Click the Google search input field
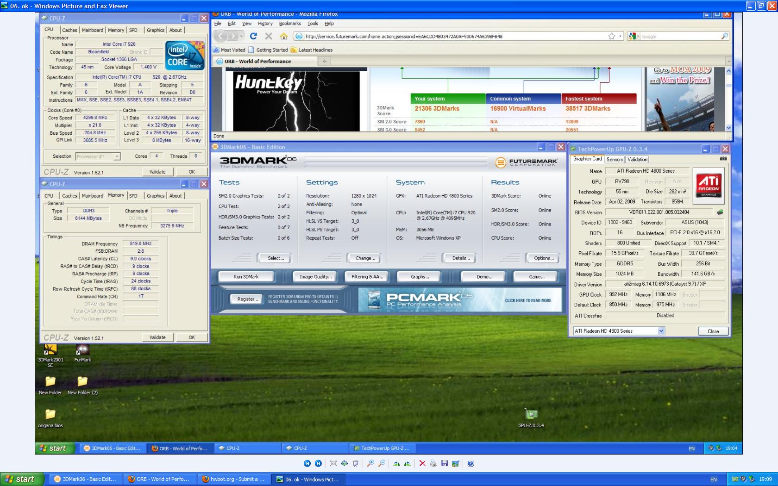The height and width of the screenshot is (486, 778). (x=681, y=36)
